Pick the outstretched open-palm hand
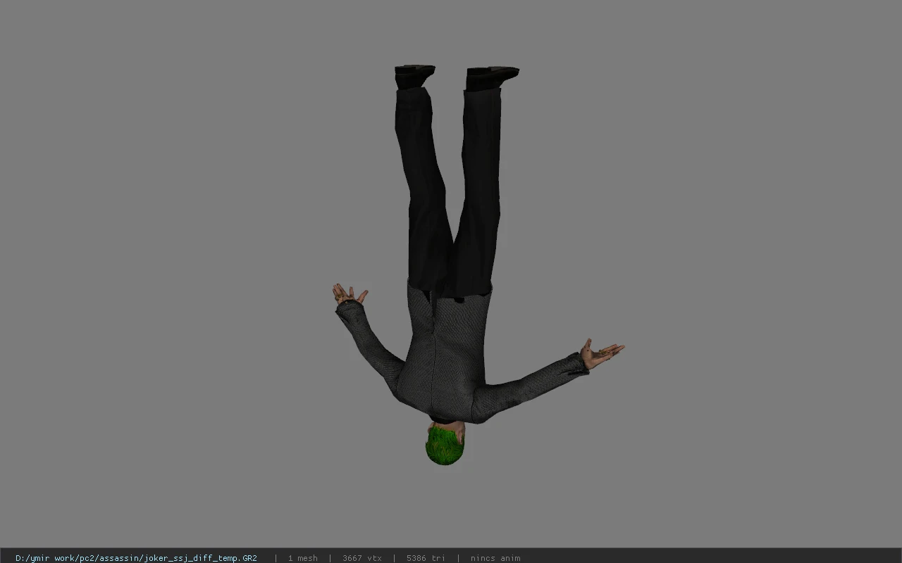The width and height of the screenshot is (902, 563). click(600, 354)
